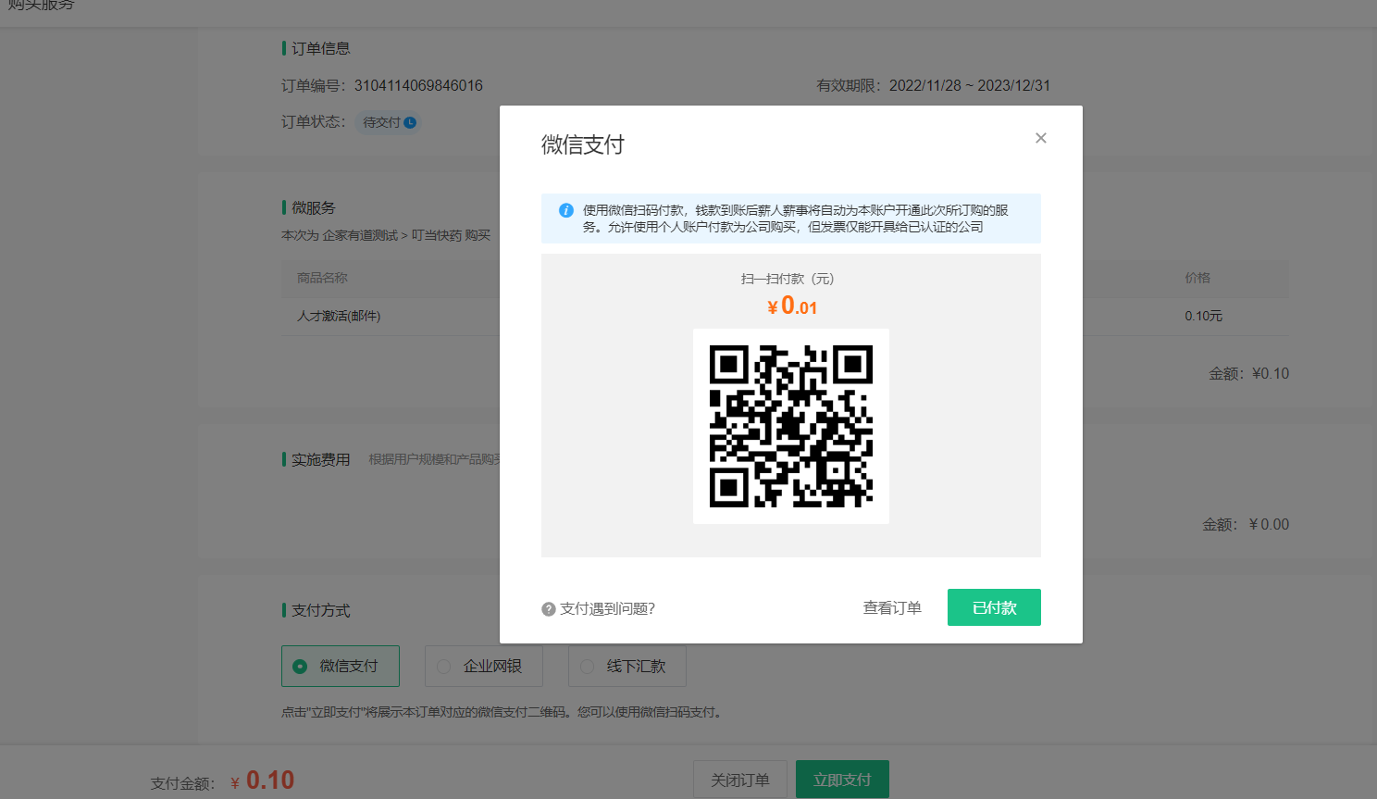Click the 金额：¥0.00 implementation fee
This screenshot has height=799, width=1377.
[x=1246, y=525]
